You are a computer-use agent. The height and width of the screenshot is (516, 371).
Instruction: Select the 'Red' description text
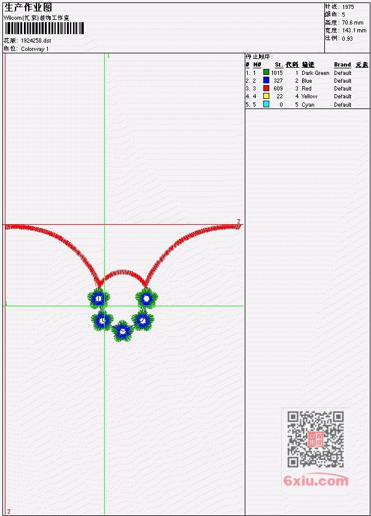point(306,89)
